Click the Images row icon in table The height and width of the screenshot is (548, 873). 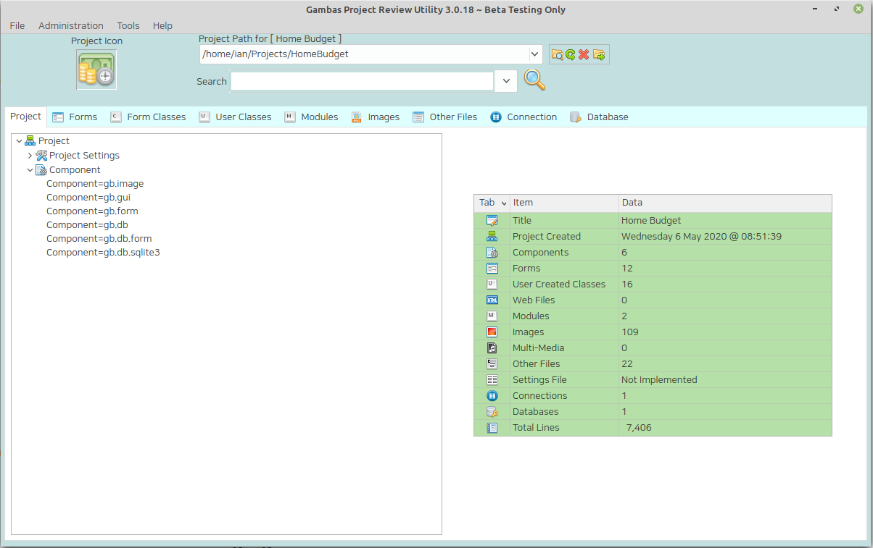492,332
